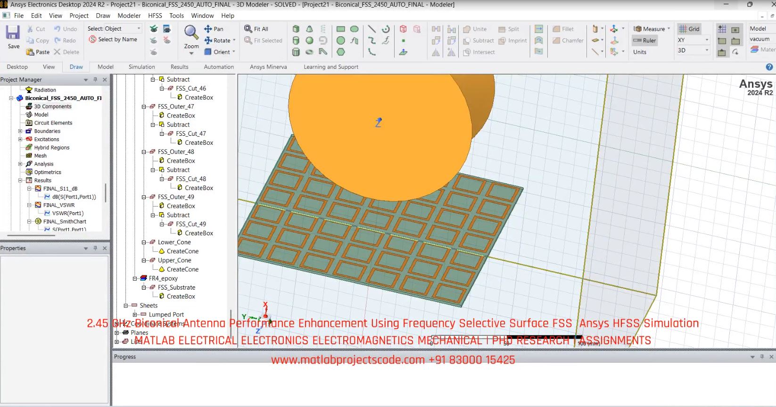Switch to the Simulation ribbon tab

point(142,67)
